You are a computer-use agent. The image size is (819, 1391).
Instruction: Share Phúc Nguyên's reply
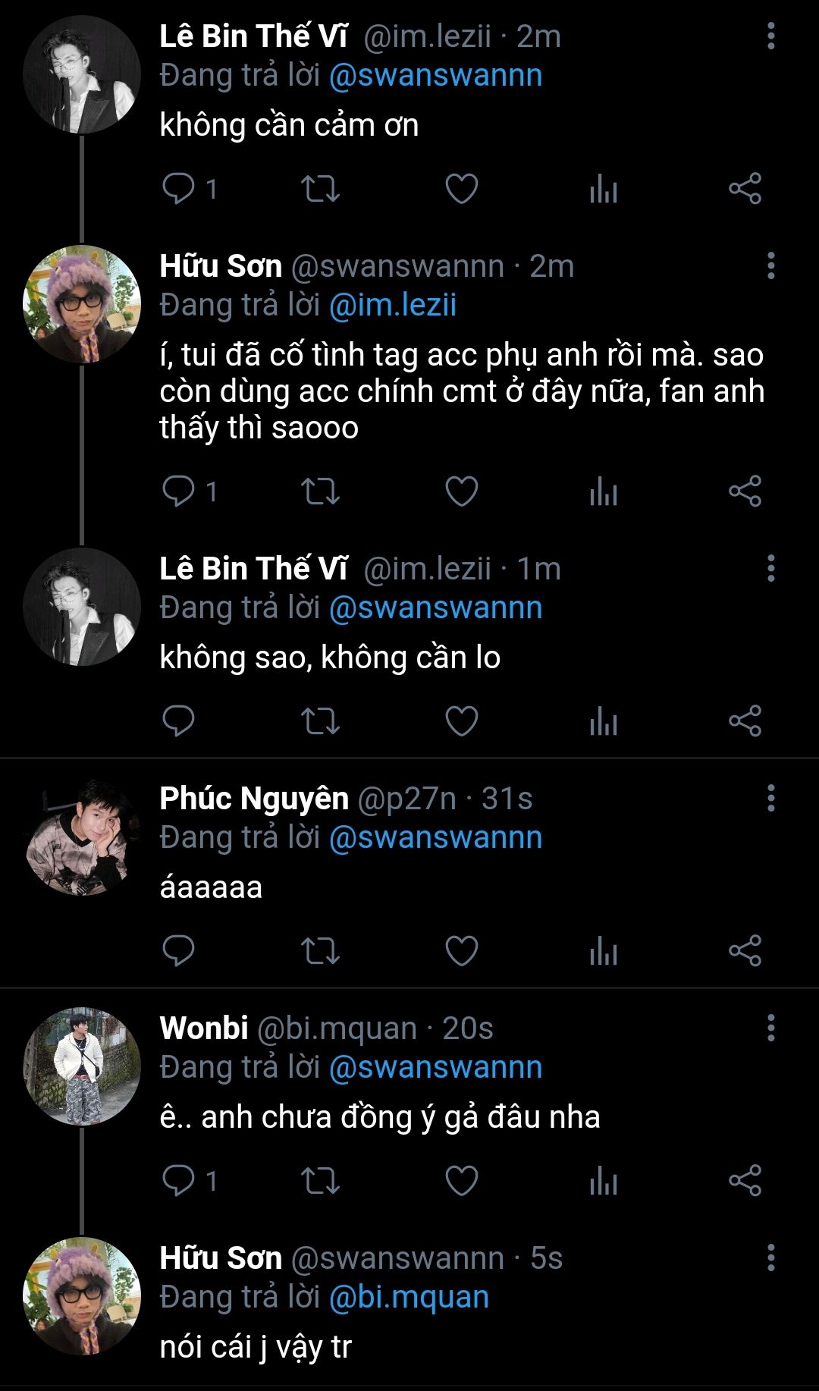[745, 950]
